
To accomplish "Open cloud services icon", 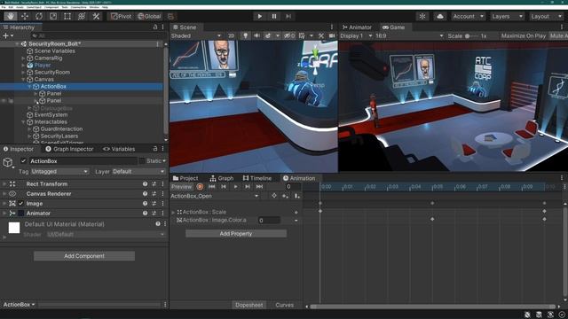I will click(440, 16).
